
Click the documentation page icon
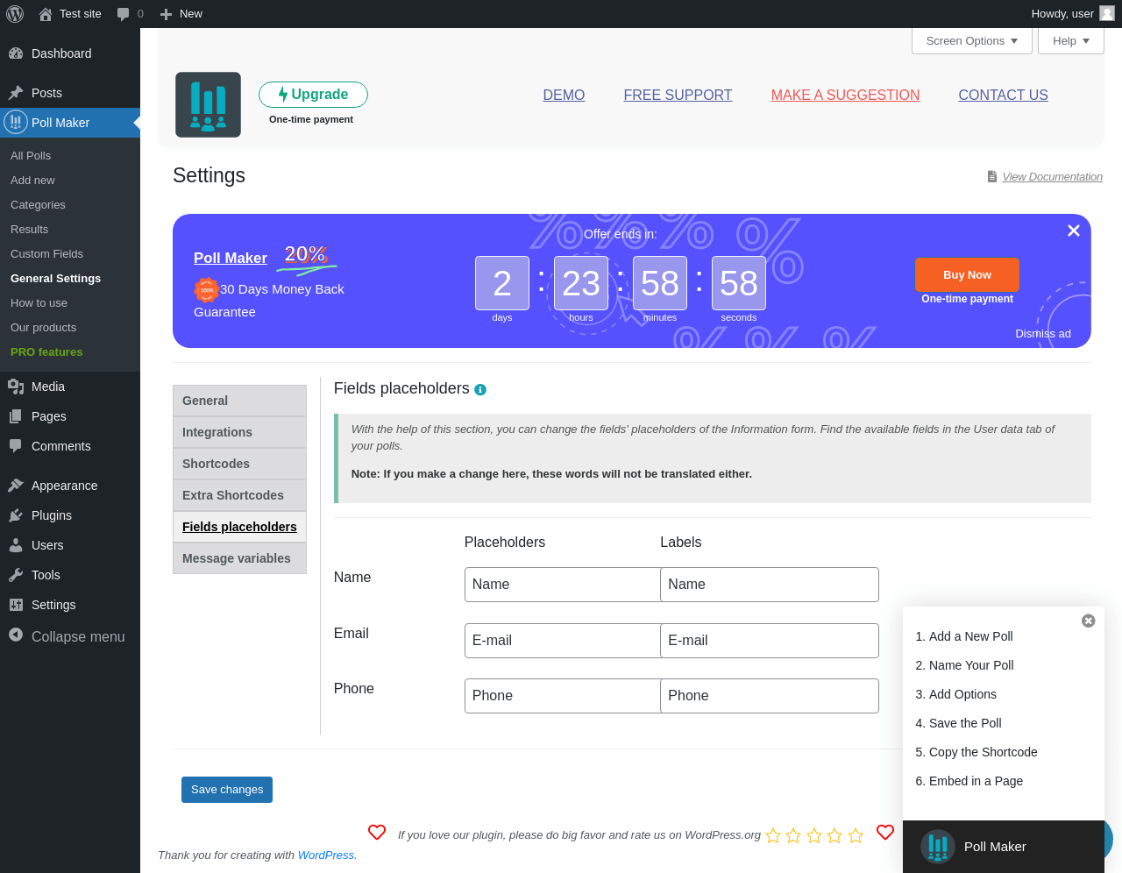[x=992, y=176]
